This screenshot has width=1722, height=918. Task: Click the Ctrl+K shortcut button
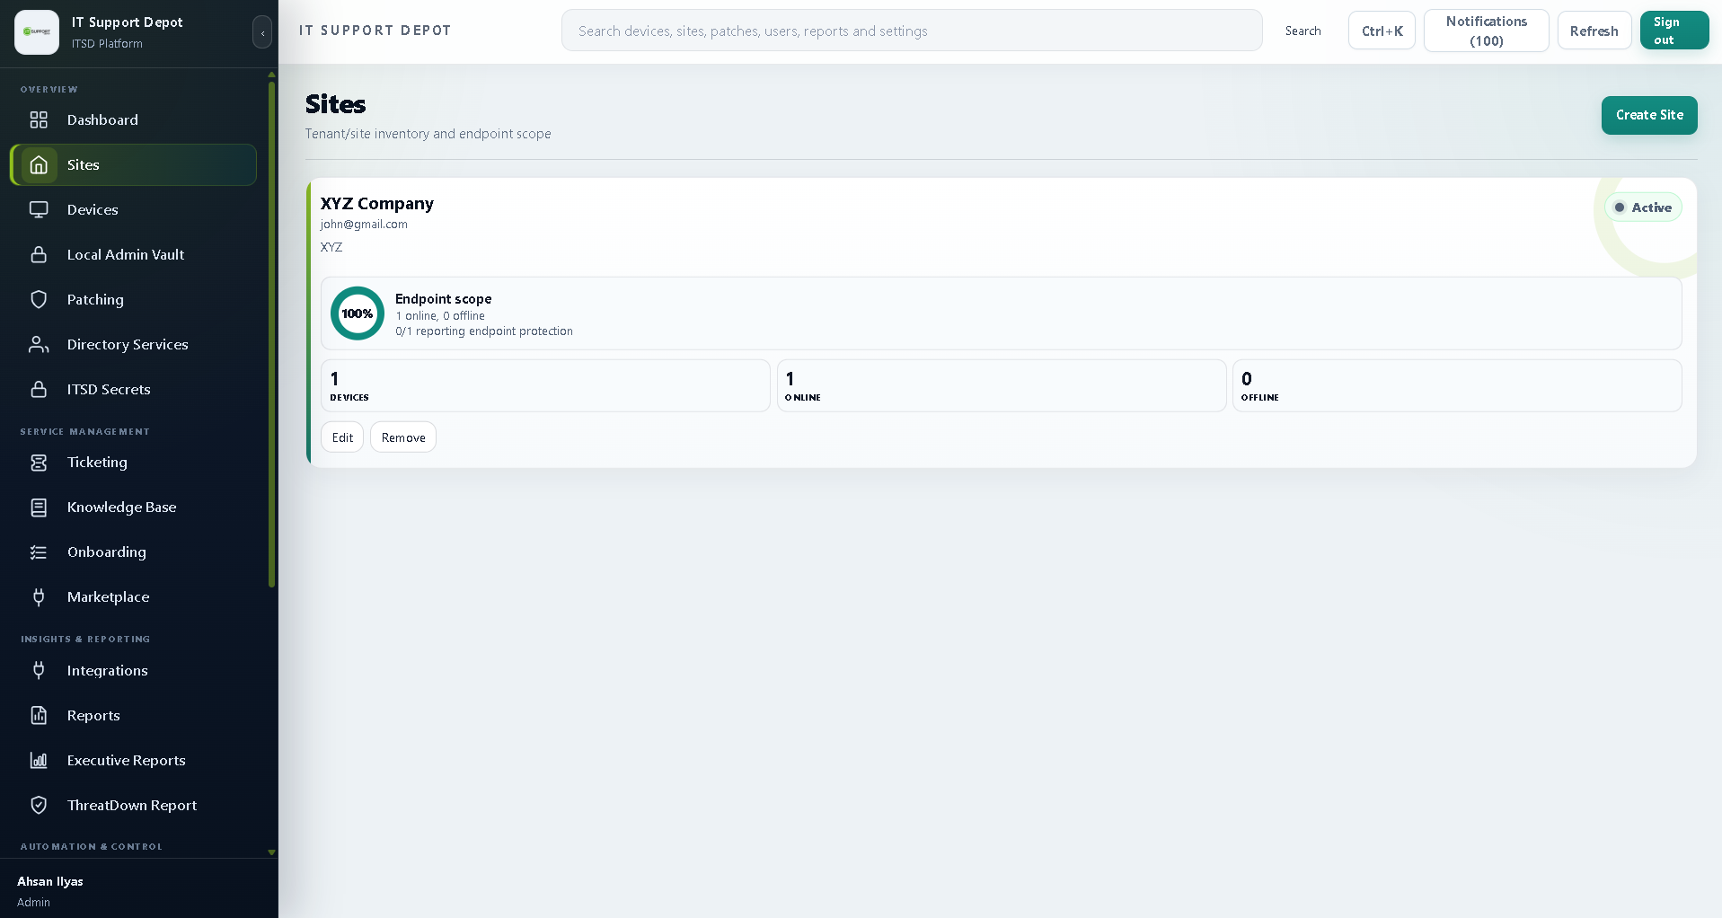click(1382, 31)
